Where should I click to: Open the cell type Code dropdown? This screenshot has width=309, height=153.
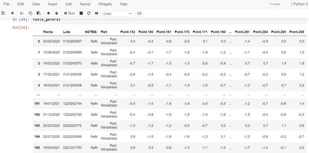(x=117, y=14)
